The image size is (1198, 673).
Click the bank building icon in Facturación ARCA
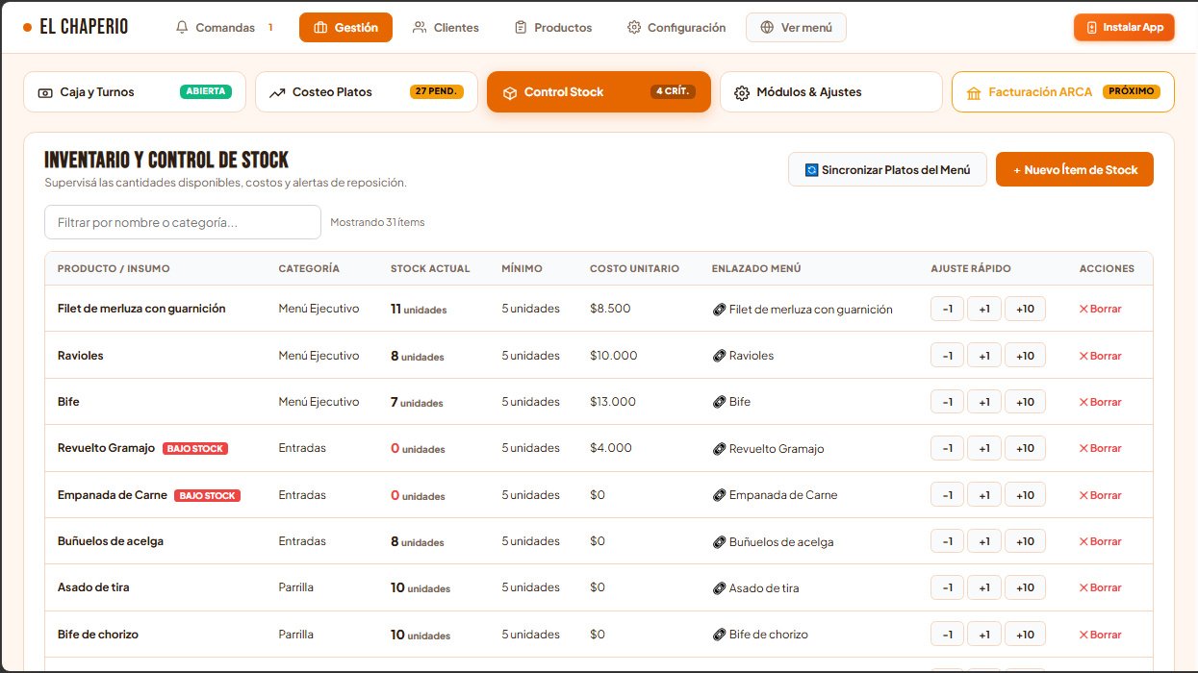coord(974,93)
